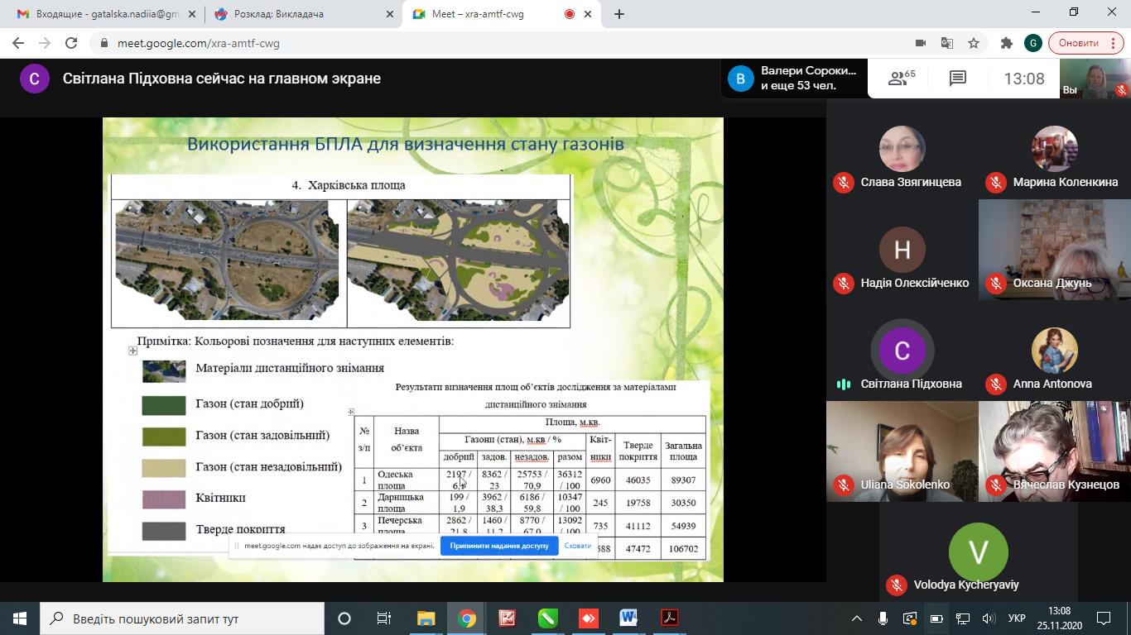1131x635 pixels.
Task: Click the Windows search box
Action: 181,618
